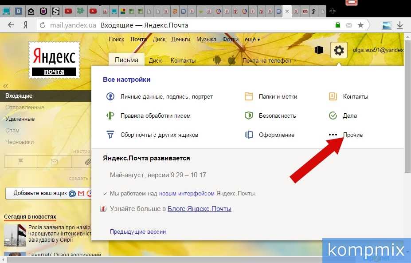Expand the 'ещё' services dropdown
This screenshot has height=263, width=411.
pyautogui.click(x=252, y=40)
